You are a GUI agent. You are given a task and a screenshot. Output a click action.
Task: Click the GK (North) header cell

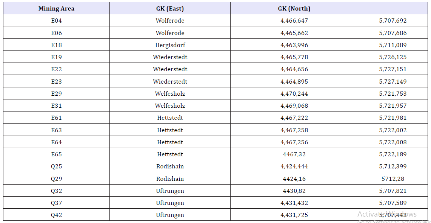tap(294, 9)
